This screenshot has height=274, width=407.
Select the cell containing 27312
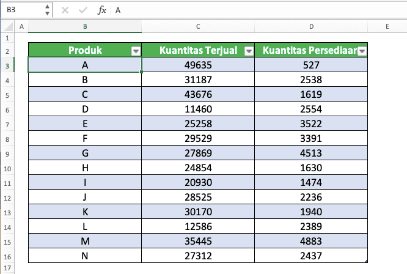[x=198, y=256]
